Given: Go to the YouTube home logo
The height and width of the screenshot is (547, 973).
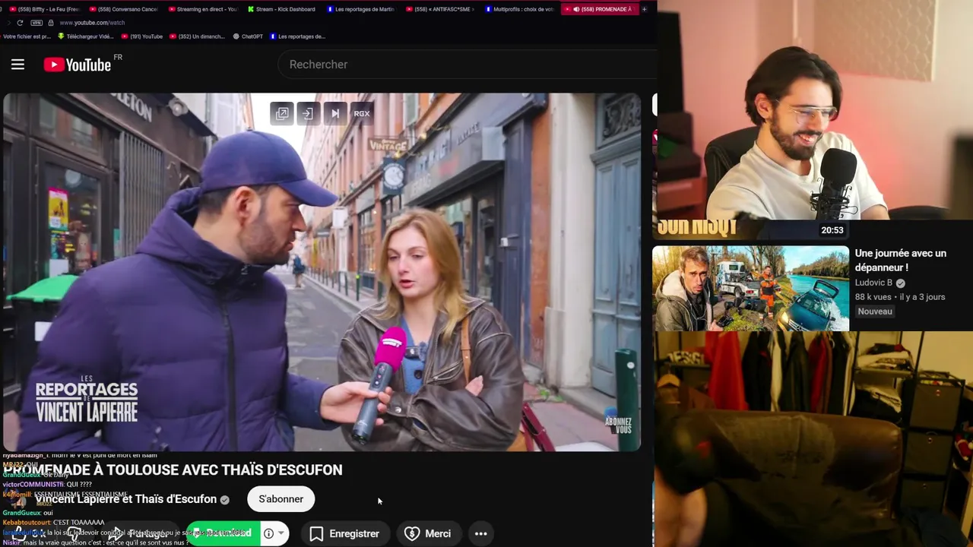Looking at the screenshot, I should coord(78,65).
